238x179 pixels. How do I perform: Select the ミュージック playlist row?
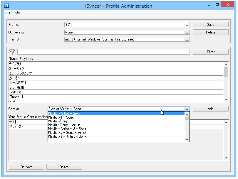[x=116, y=68]
